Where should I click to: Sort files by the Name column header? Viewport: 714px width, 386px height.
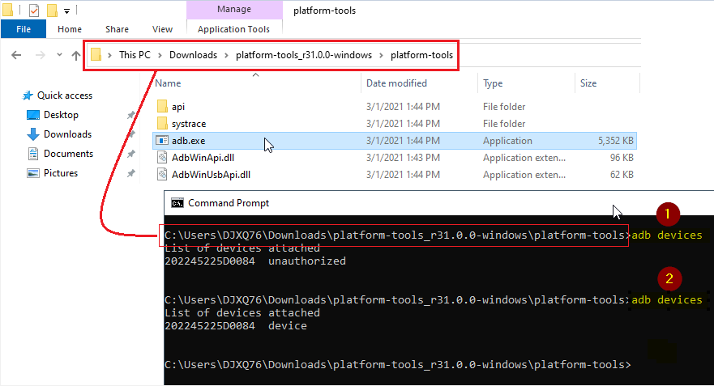[x=168, y=83]
